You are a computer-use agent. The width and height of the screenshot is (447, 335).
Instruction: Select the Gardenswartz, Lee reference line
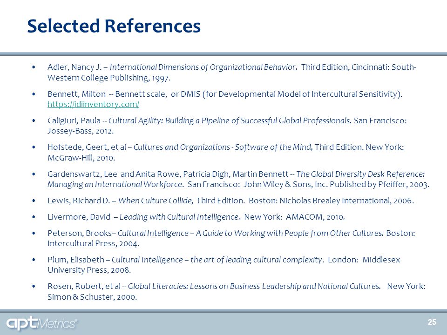click(x=237, y=174)
